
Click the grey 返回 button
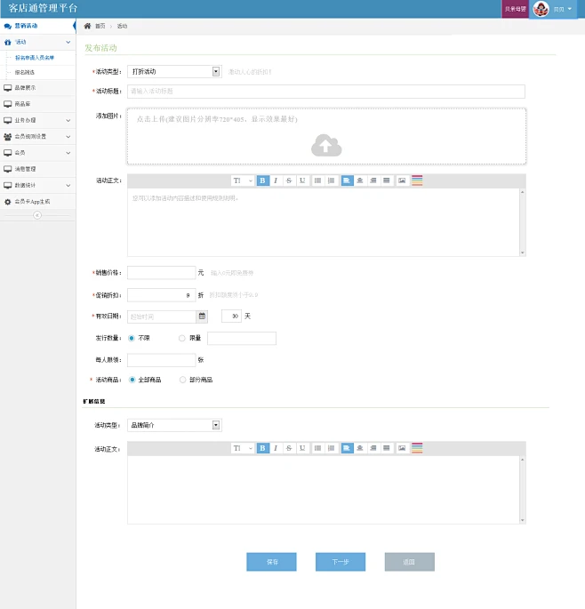pos(410,562)
